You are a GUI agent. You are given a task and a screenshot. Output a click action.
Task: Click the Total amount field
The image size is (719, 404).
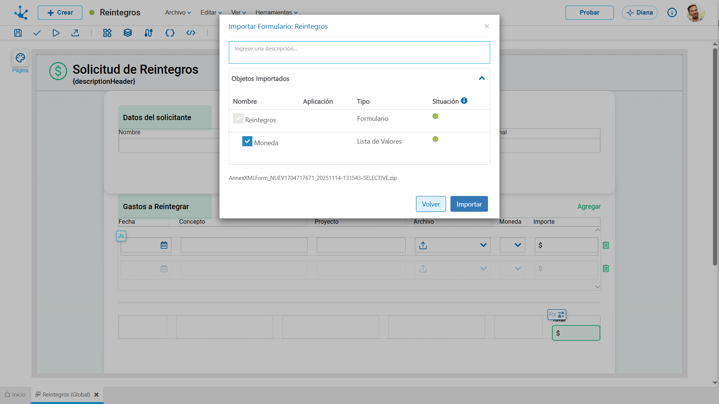[576, 333]
